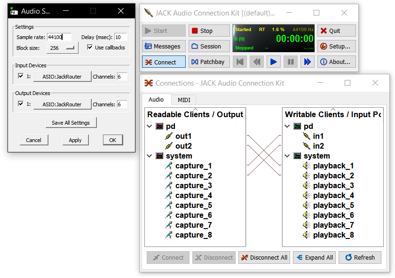
Task: Click the in1 port plug icon
Action: point(306,136)
